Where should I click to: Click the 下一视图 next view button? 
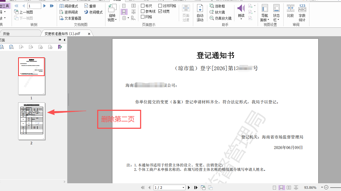tap(24, 18)
